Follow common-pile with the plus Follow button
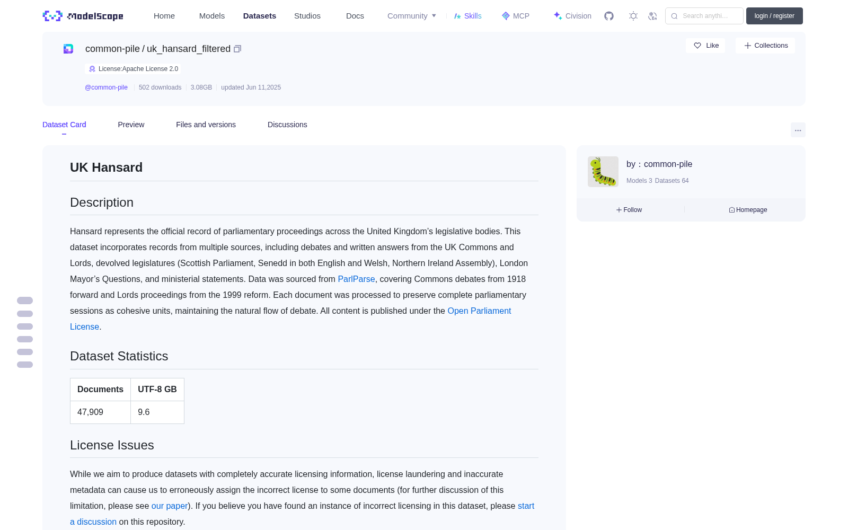Image resolution: width=848 pixels, height=530 pixels. coord(629,210)
